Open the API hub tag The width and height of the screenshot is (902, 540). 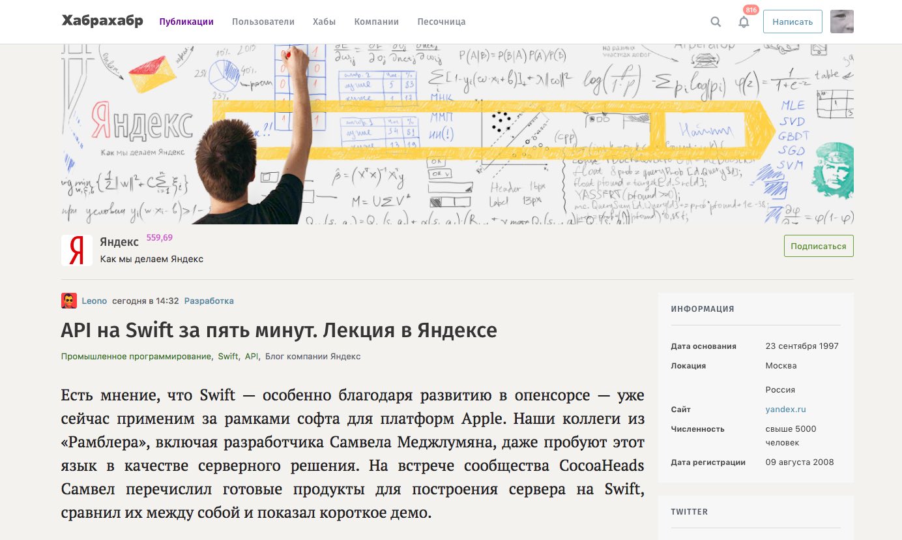pos(252,356)
